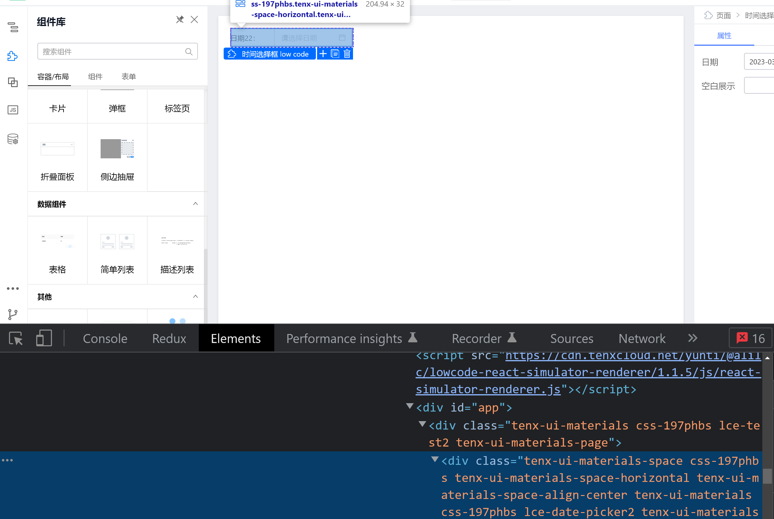Switch to the 组件 tab

95,77
